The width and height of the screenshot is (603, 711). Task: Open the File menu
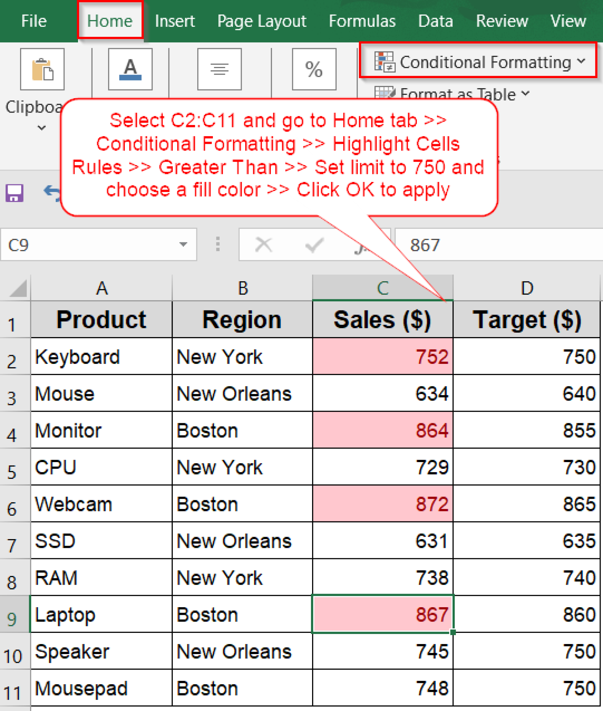[x=34, y=21]
